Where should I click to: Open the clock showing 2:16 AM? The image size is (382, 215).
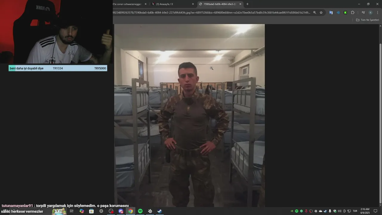(x=365, y=211)
